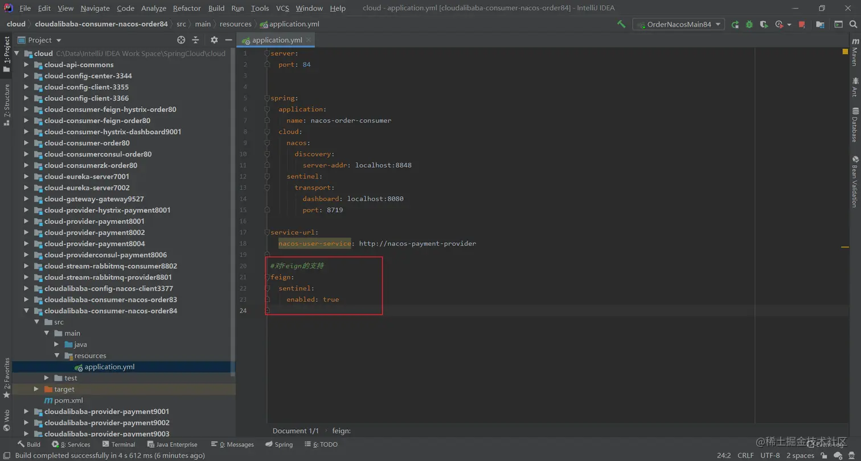Open the OrderNacosMain84 run configuration dropdown
This screenshot has width=861, height=461.
[678, 24]
